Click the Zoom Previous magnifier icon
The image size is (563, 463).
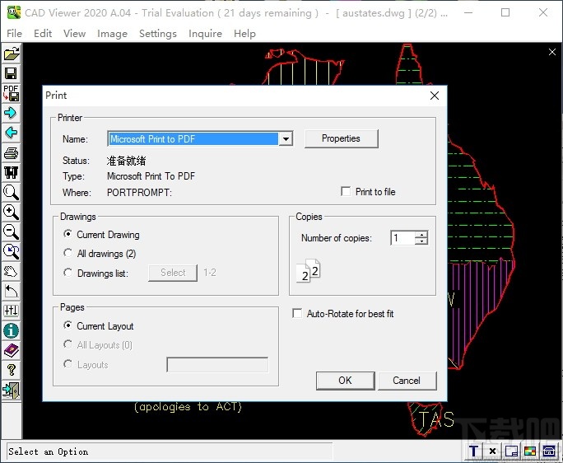click(12, 251)
